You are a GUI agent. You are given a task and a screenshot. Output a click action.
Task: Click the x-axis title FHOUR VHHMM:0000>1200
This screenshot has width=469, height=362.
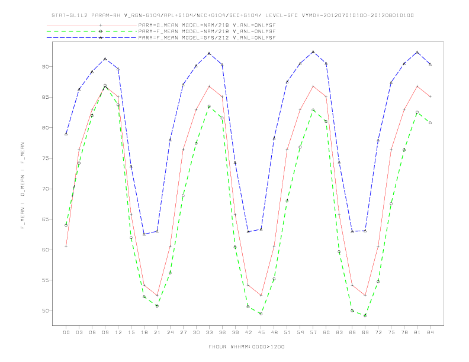(246, 347)
